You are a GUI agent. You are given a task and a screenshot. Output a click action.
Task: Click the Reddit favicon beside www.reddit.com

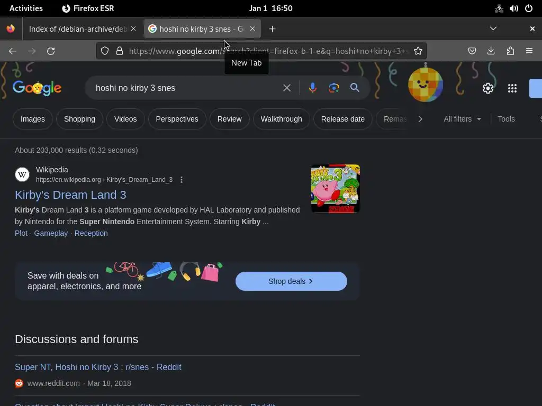(19, 383)
